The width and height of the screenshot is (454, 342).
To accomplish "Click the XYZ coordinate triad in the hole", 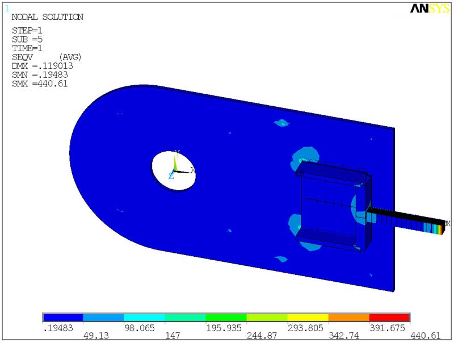I will 181,165.
